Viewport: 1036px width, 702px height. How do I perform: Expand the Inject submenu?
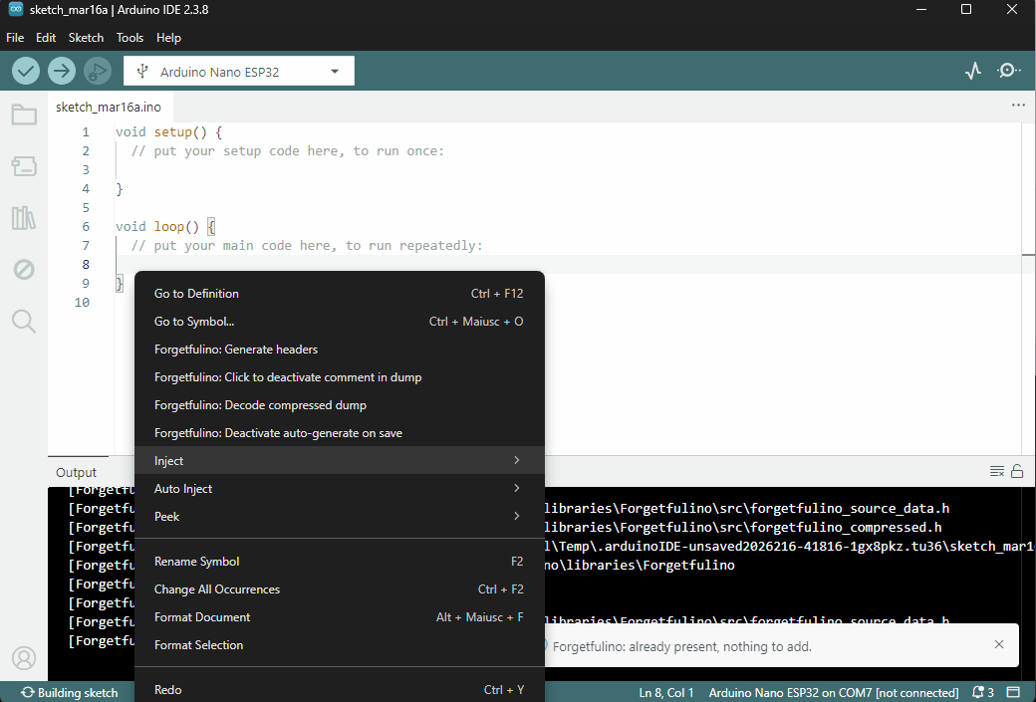(x=339, y=460)
